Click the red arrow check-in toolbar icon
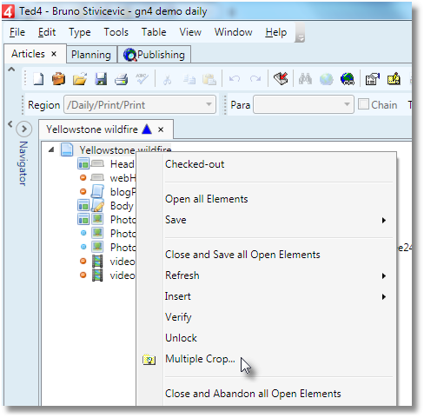Image resolution: width=424 pixels, height=418 pixels. 281,79
